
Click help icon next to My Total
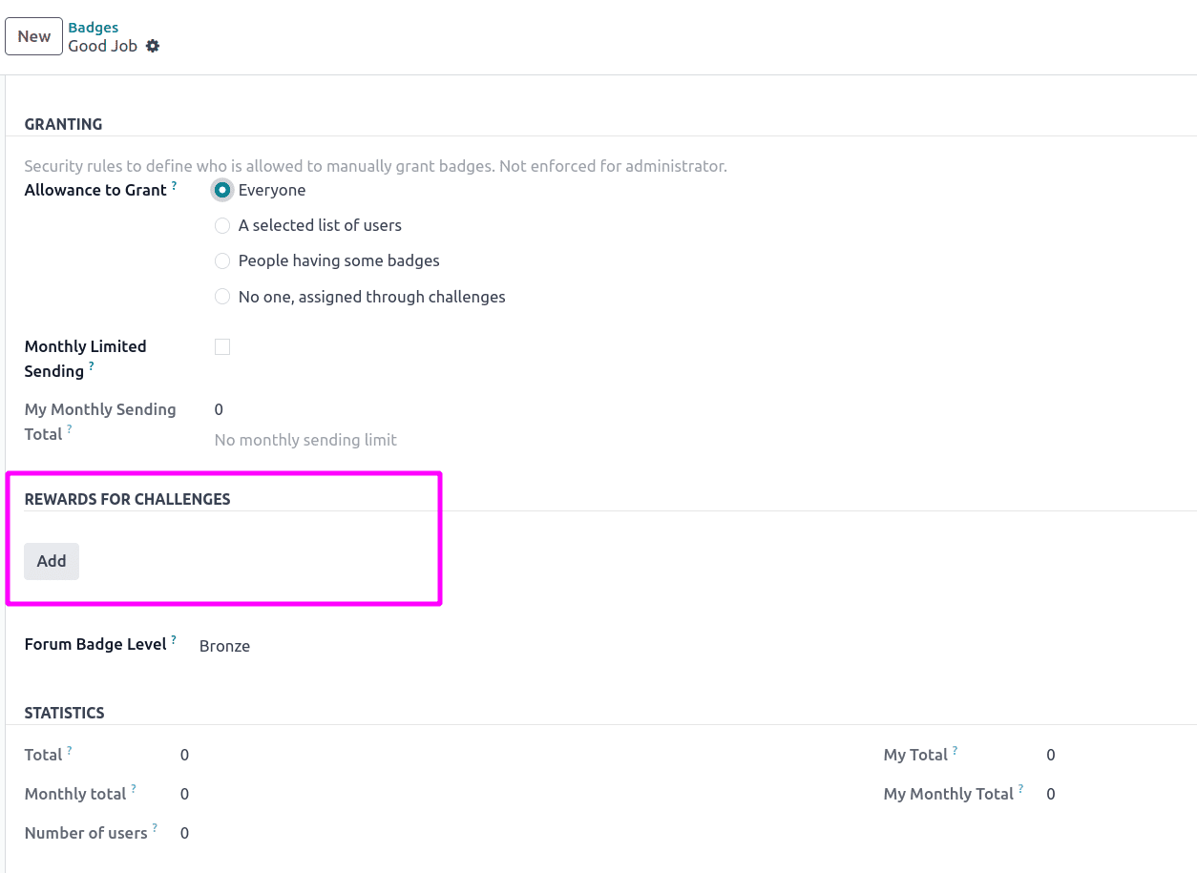954,748
